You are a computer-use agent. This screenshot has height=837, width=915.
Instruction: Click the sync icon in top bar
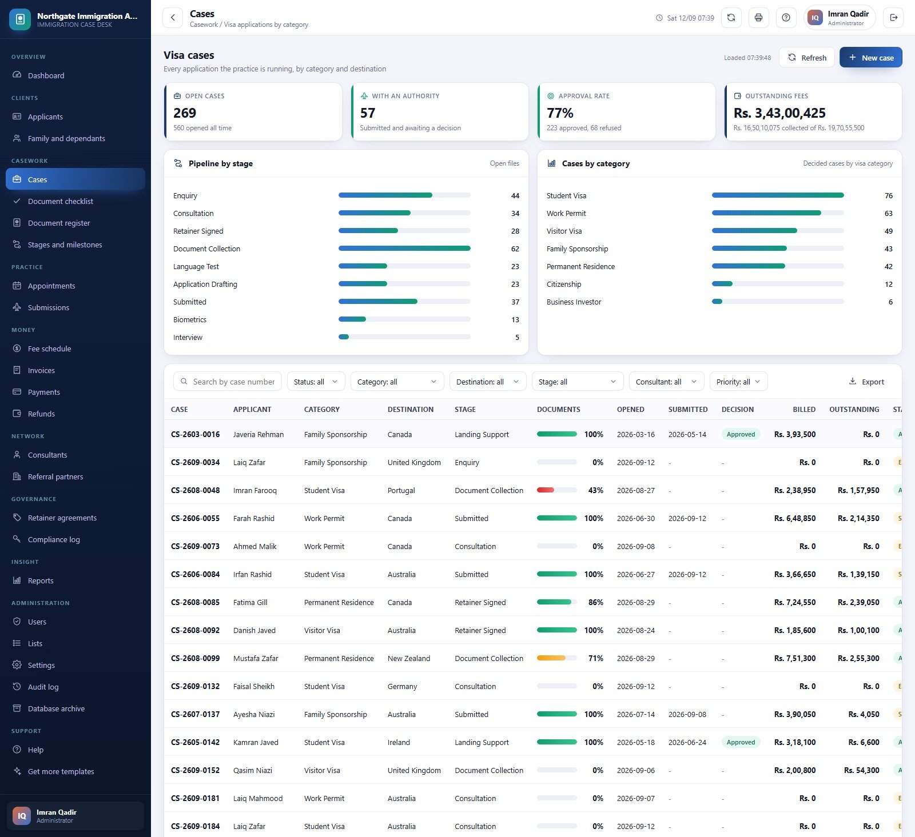point(731,18)
